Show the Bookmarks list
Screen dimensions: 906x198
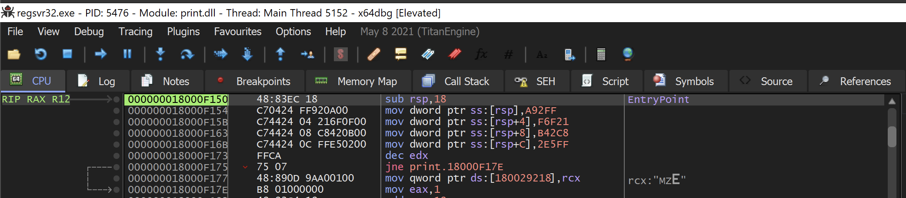pos(455,54)
